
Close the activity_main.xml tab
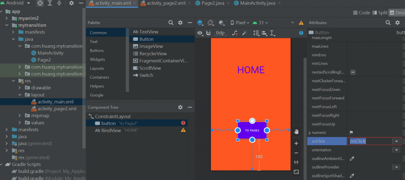135,3
